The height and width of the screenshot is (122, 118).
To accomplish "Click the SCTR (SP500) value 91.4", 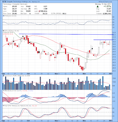I will coord(64,13).
